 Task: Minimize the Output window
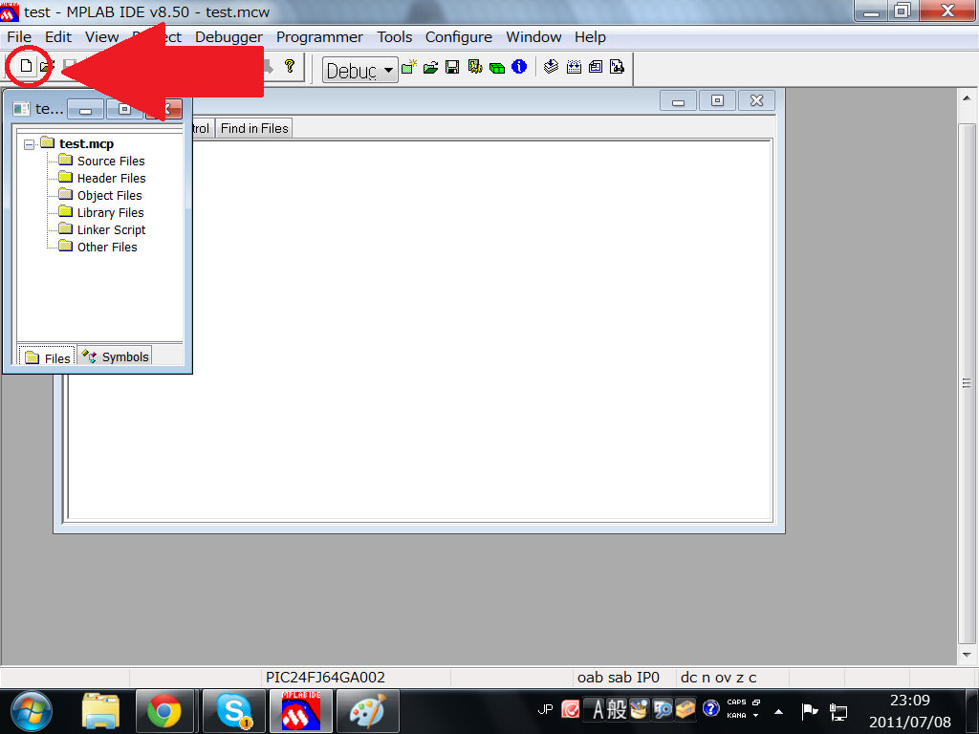[678, 101]
